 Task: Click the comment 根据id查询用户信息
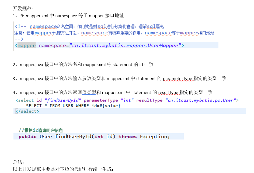coord(41,130)
